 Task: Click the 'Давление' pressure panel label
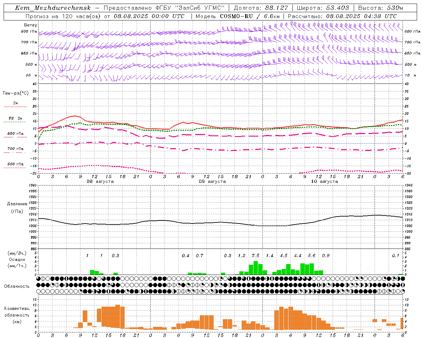[17, 204]
